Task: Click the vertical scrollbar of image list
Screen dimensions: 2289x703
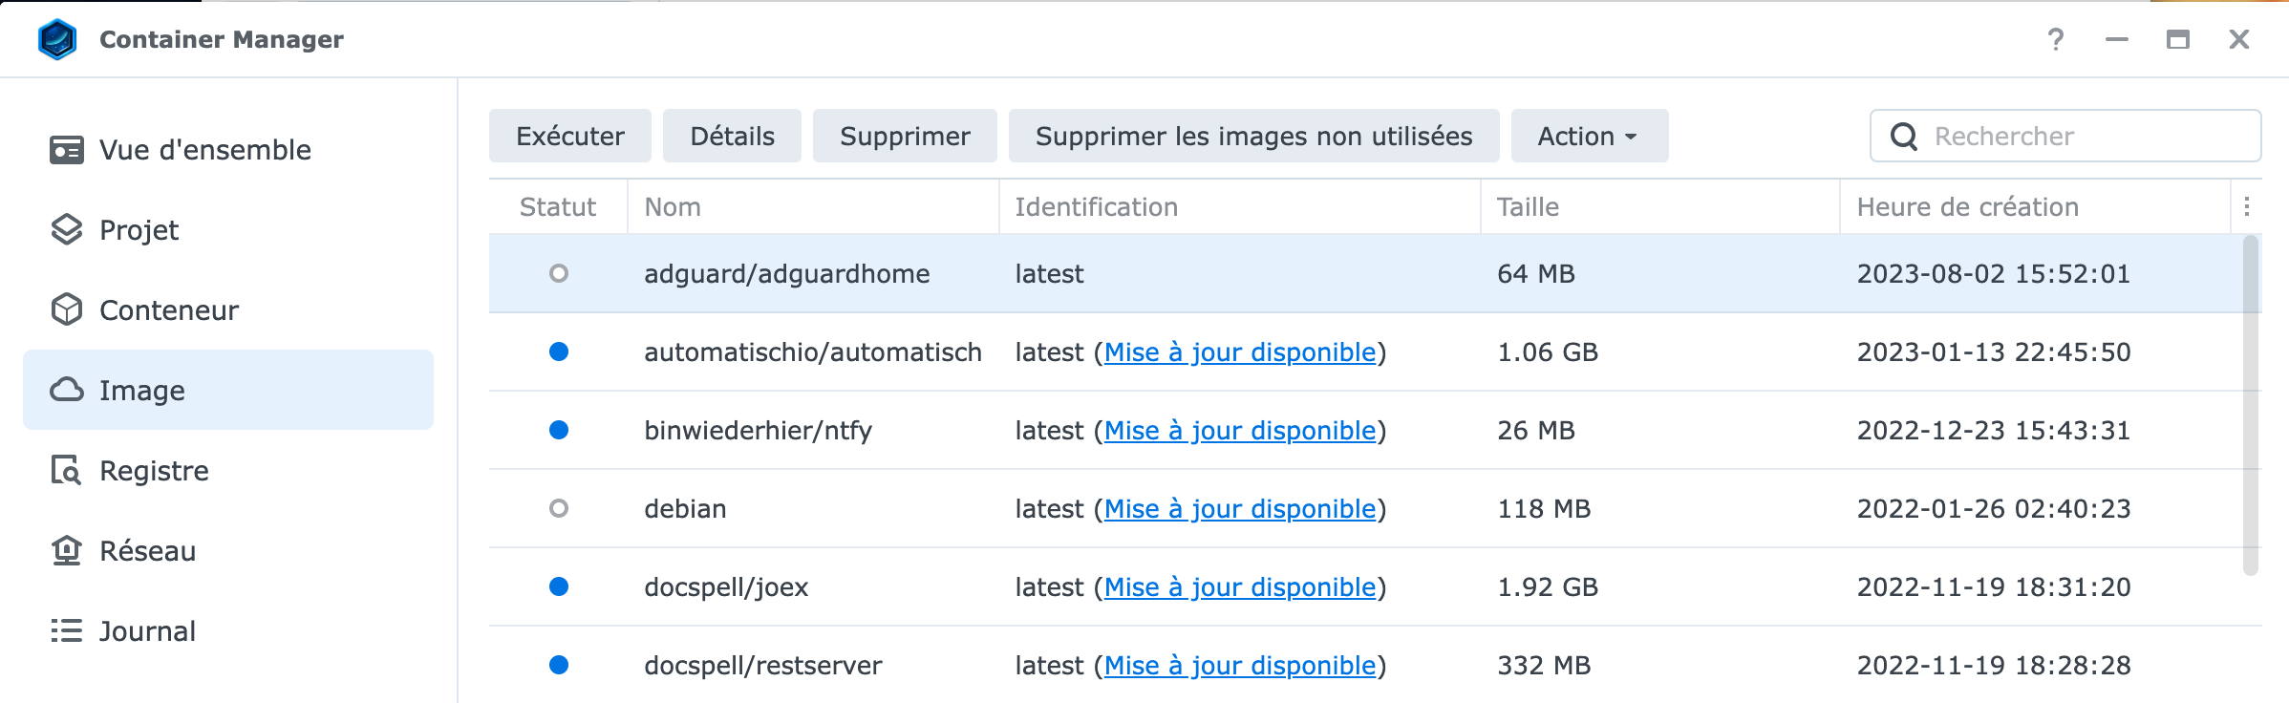Action: pyautogui.click(x=2251, y=405)
